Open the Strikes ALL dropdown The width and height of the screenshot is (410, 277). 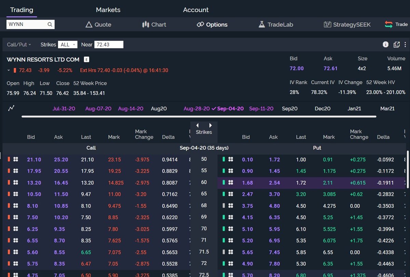68,44
